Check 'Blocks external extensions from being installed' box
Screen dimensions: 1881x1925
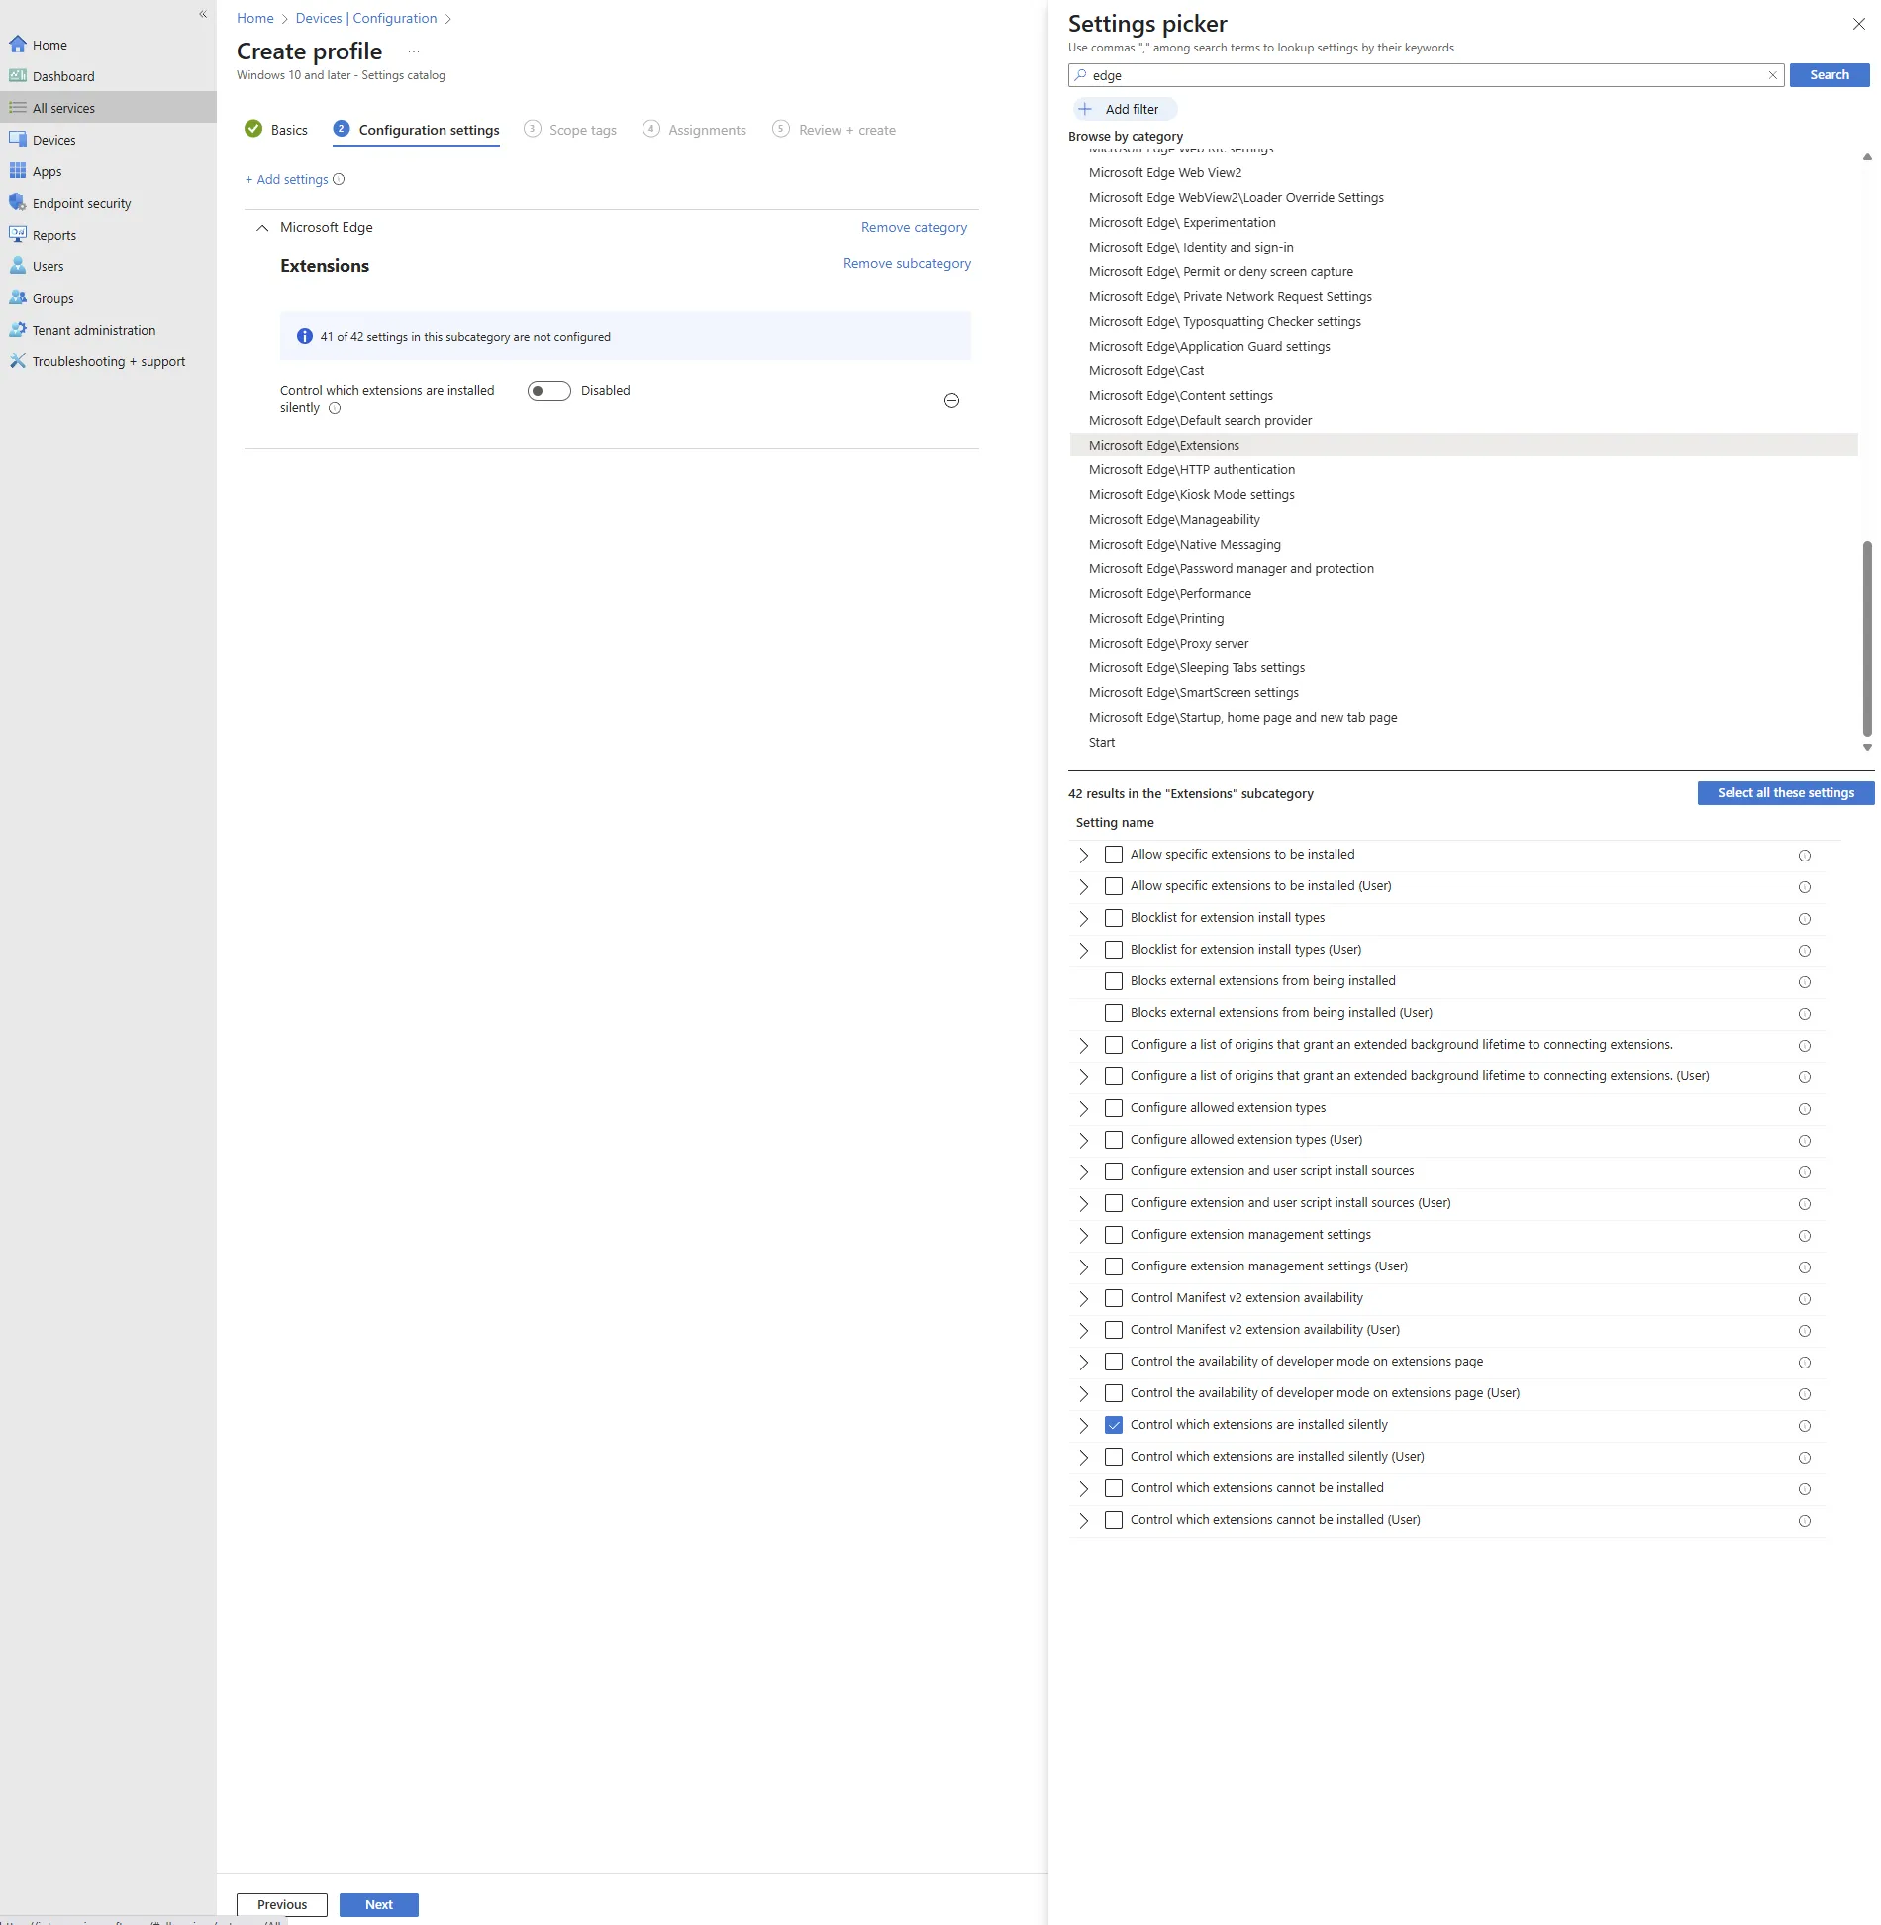click(x=1114, y=981)
